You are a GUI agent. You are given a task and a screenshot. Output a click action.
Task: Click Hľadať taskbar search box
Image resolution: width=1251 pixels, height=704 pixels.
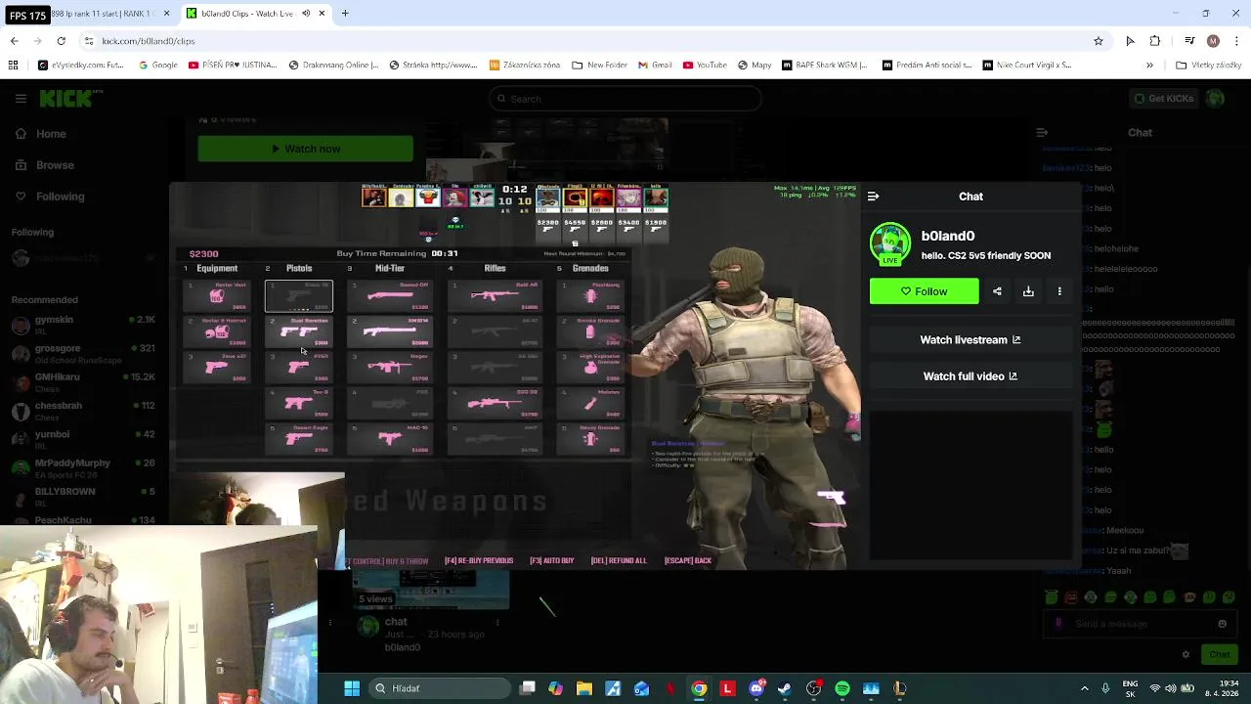click(x=438, y=688)
